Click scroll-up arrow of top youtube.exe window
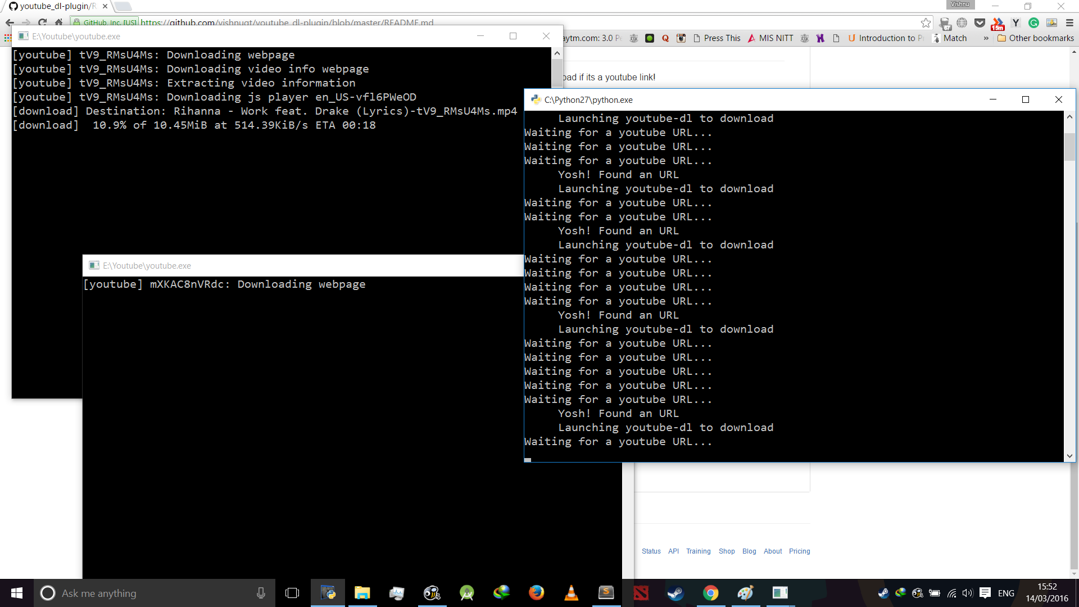Screen dimensions: 1079x607 pos(557,53)
